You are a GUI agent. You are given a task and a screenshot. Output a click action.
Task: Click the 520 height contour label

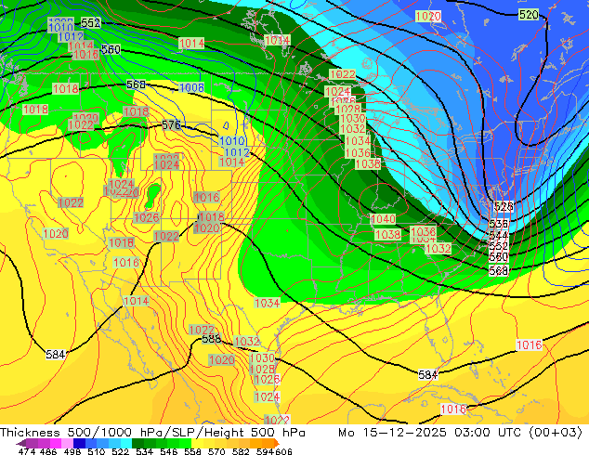coord(529,15)
